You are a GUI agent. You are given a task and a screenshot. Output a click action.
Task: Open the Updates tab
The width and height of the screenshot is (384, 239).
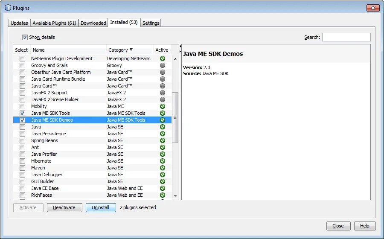point(19,23)
